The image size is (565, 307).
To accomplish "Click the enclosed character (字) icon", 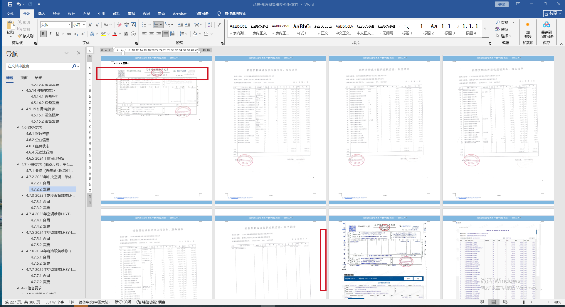I will pyautogui.click(x=133, y=34).
